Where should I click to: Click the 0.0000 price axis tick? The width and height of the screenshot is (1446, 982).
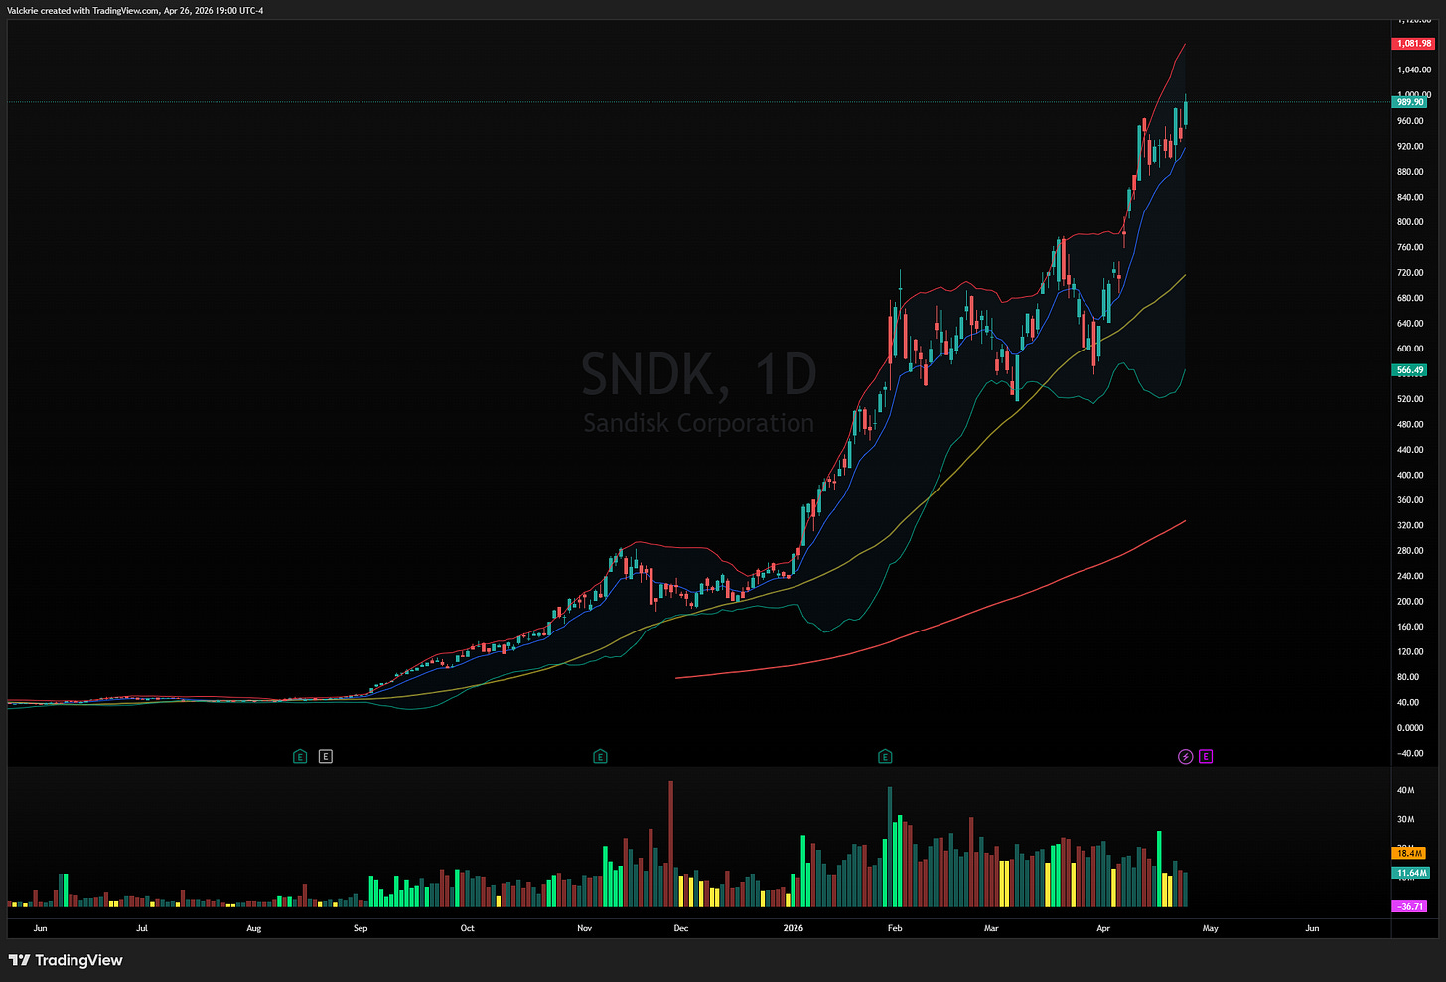[x=1410, y=728]
